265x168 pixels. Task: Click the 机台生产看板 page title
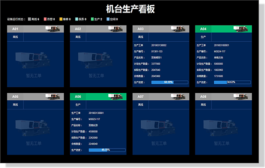(130, 9)
